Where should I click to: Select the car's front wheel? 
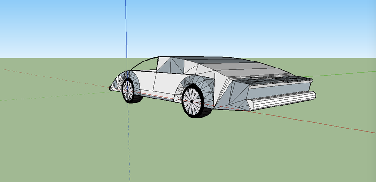click(128, 91)
